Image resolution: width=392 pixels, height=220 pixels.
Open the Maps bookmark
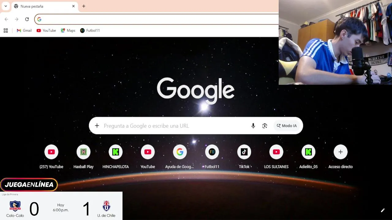(68, 31)
